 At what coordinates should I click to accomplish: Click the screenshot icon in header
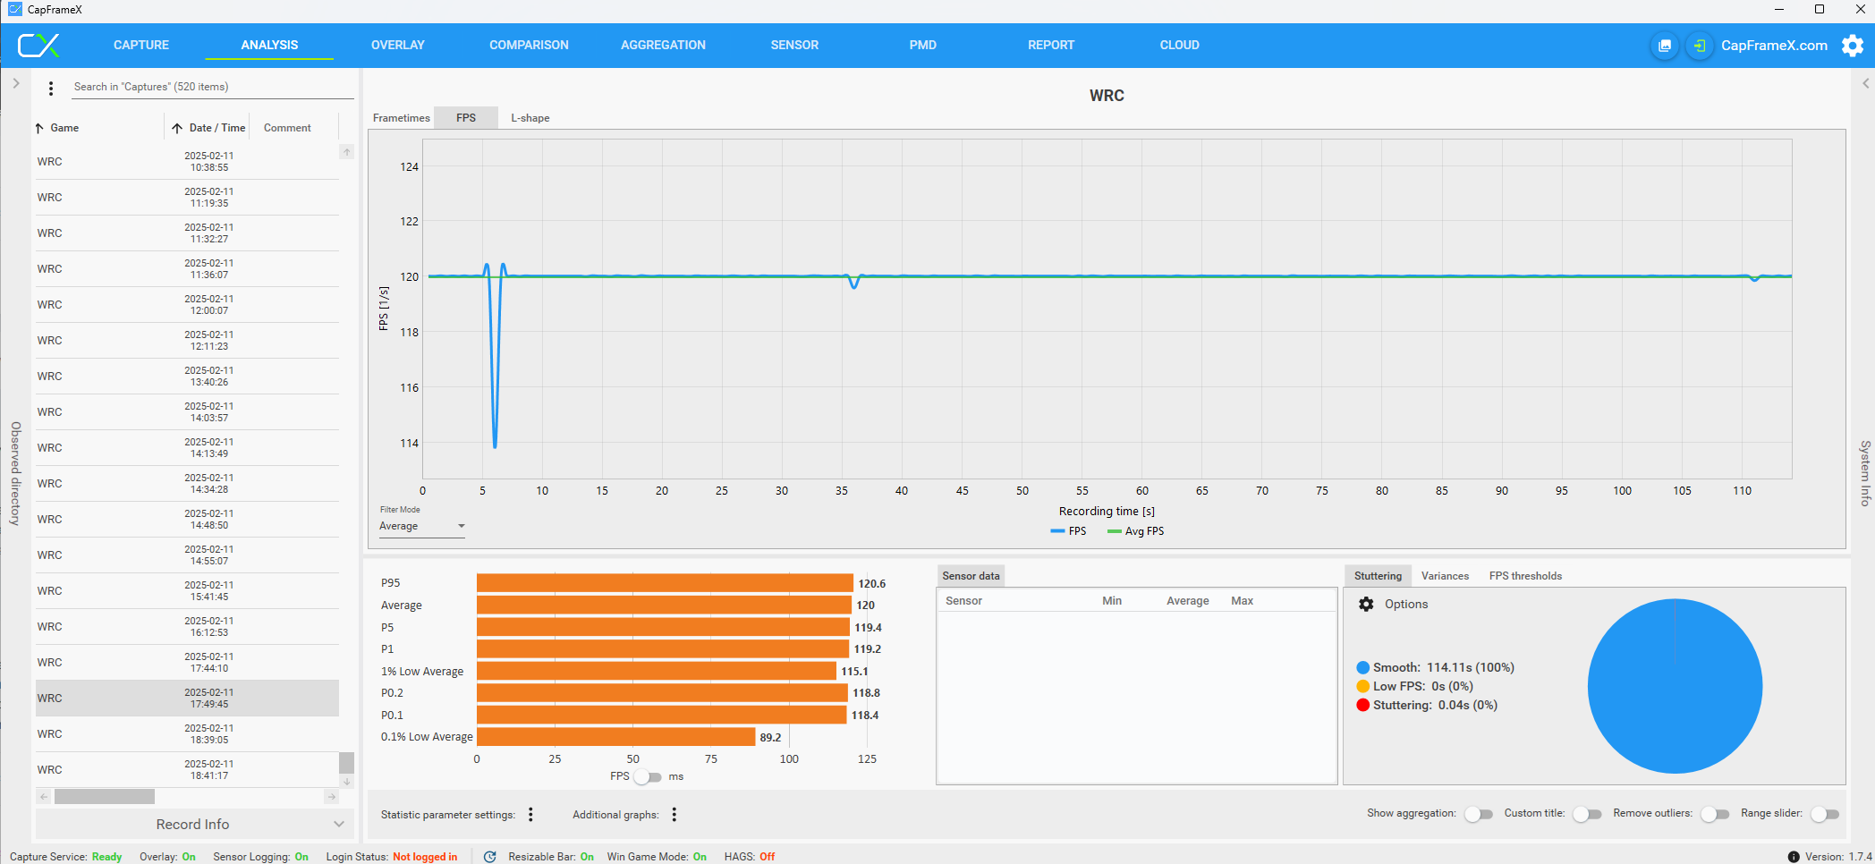1664,46
